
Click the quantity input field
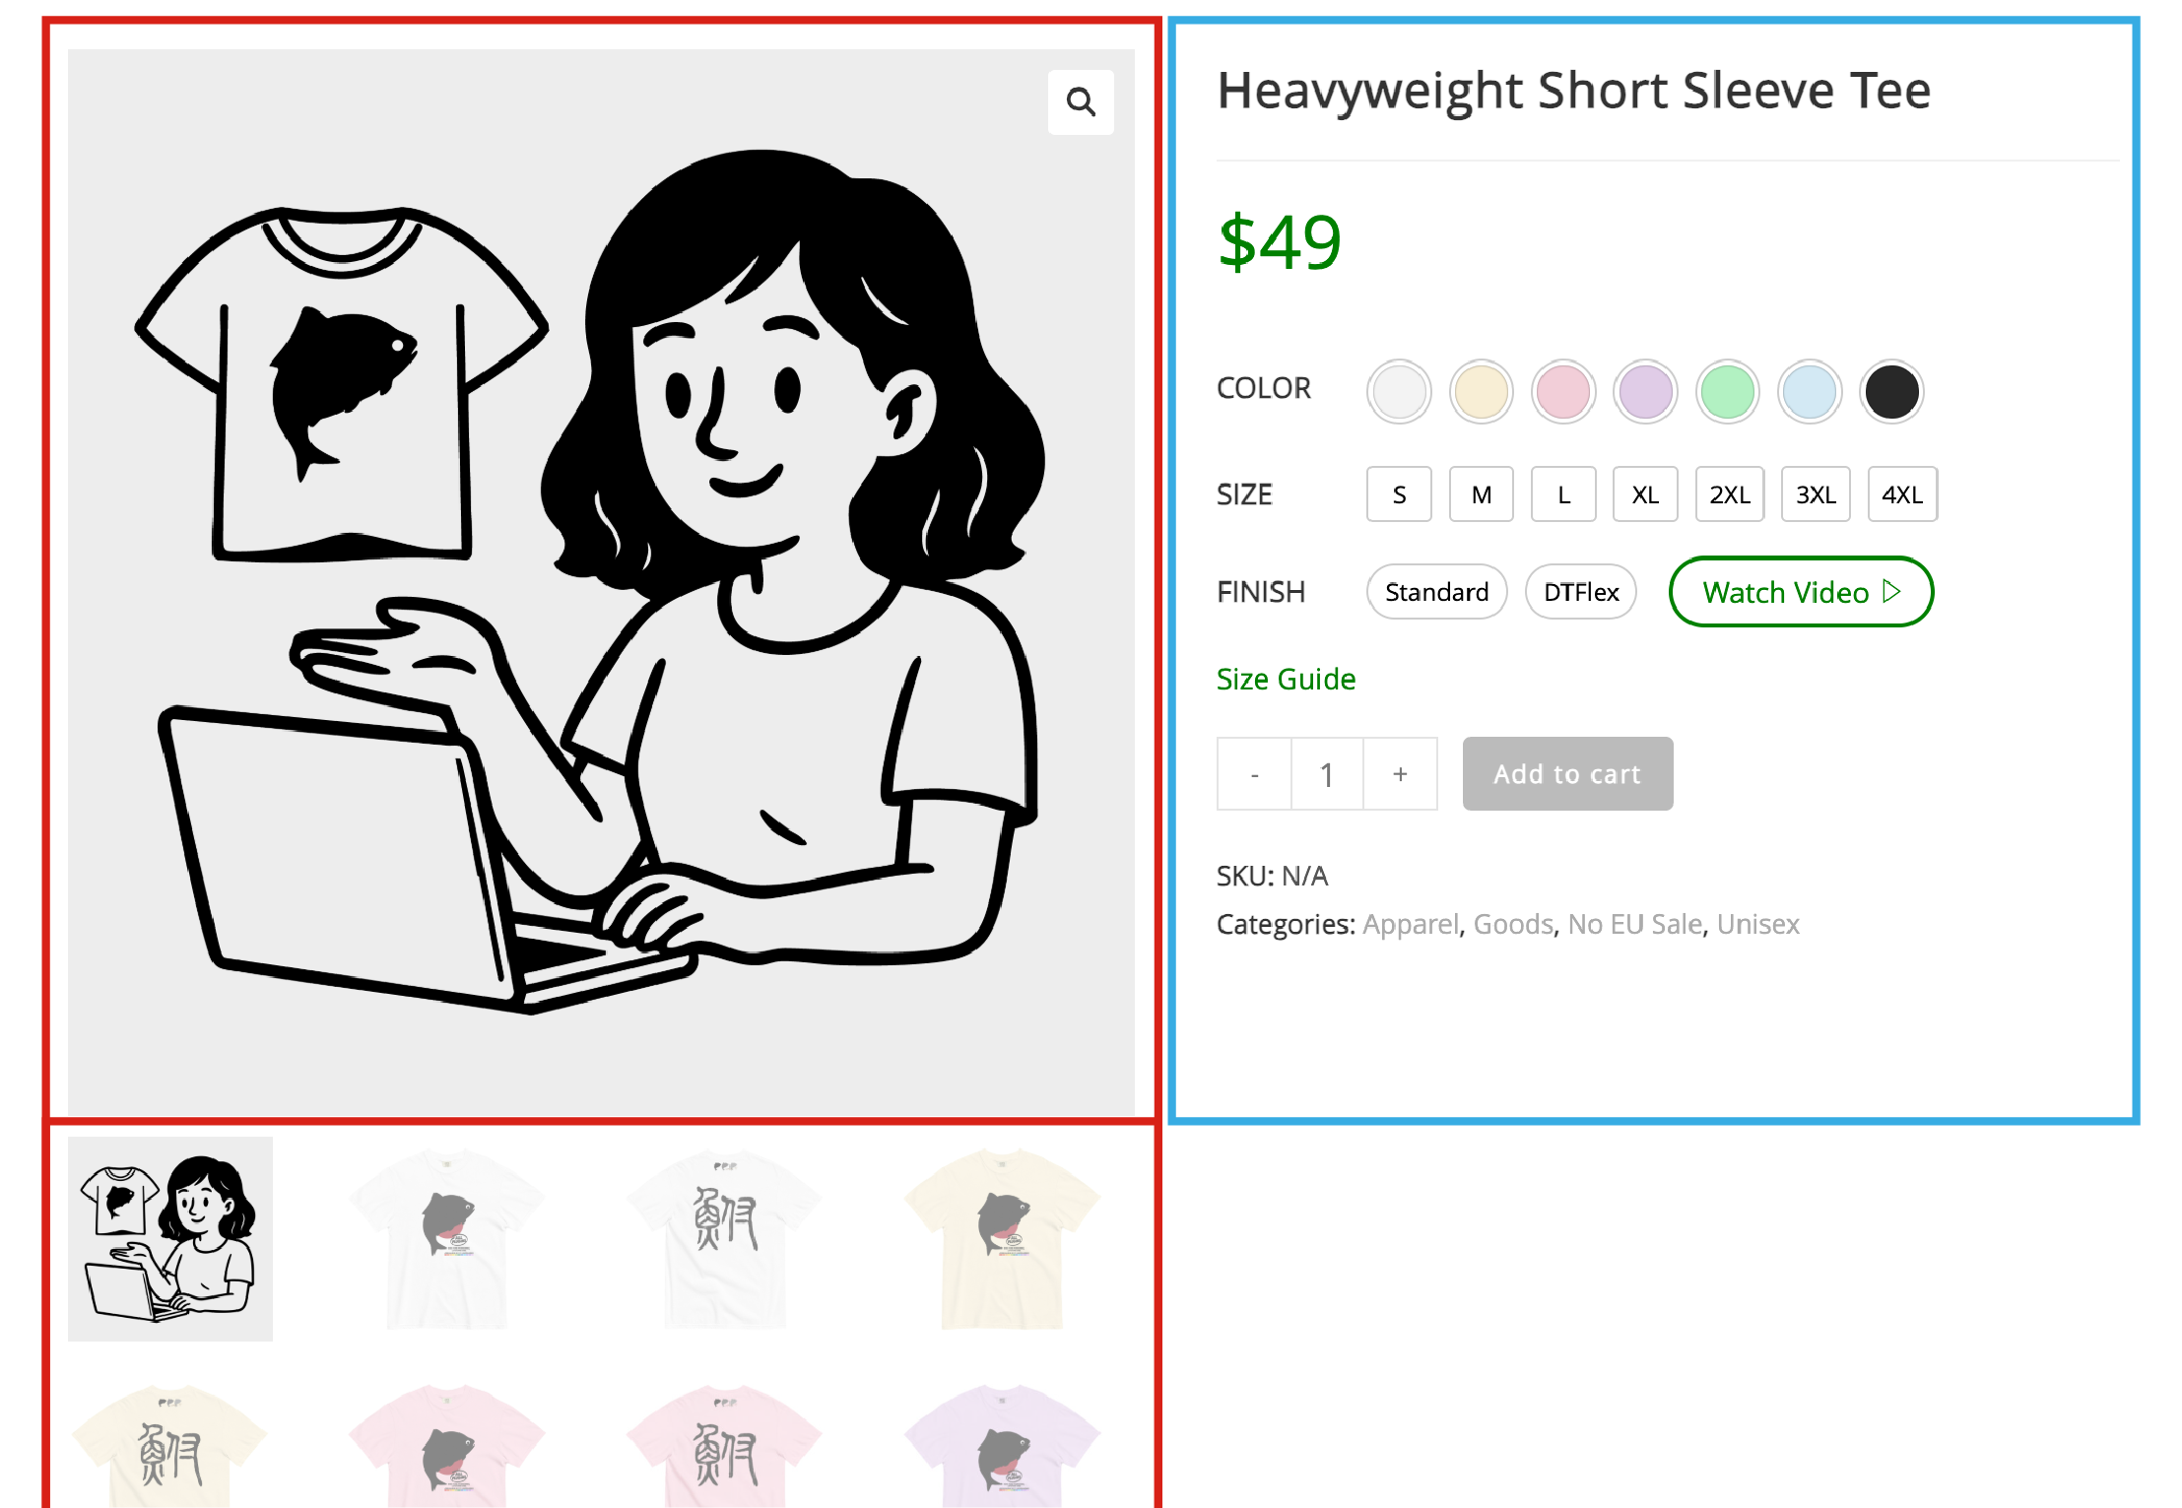[1327, 774]
